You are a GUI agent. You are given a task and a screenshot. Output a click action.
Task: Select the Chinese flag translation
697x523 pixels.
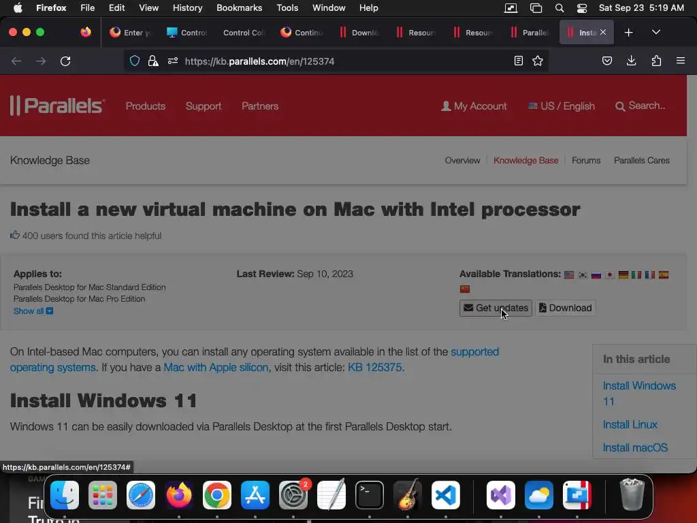[x=465, y=289]
